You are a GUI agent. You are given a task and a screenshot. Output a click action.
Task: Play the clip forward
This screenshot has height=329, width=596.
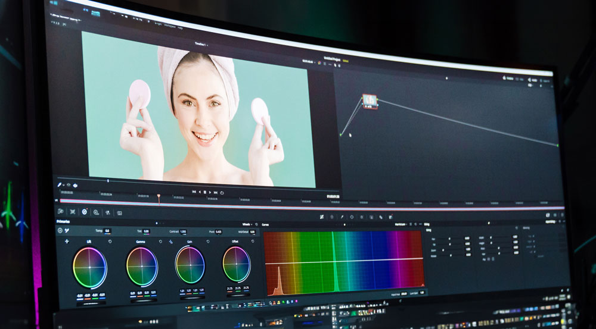click(210, 192)
